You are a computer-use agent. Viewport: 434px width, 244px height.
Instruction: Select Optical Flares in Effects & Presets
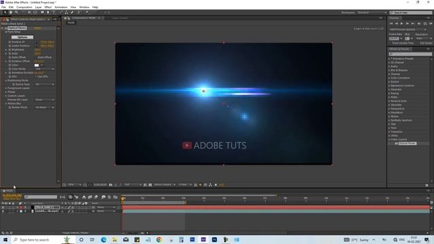click(407, 144)
